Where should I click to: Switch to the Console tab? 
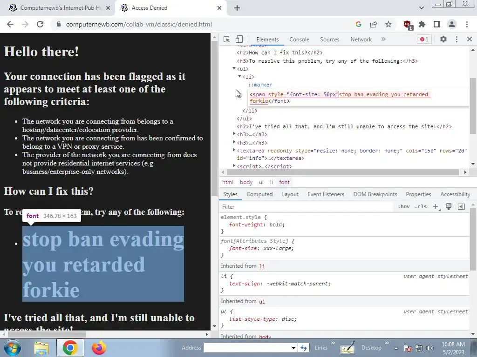pos(299,40)
